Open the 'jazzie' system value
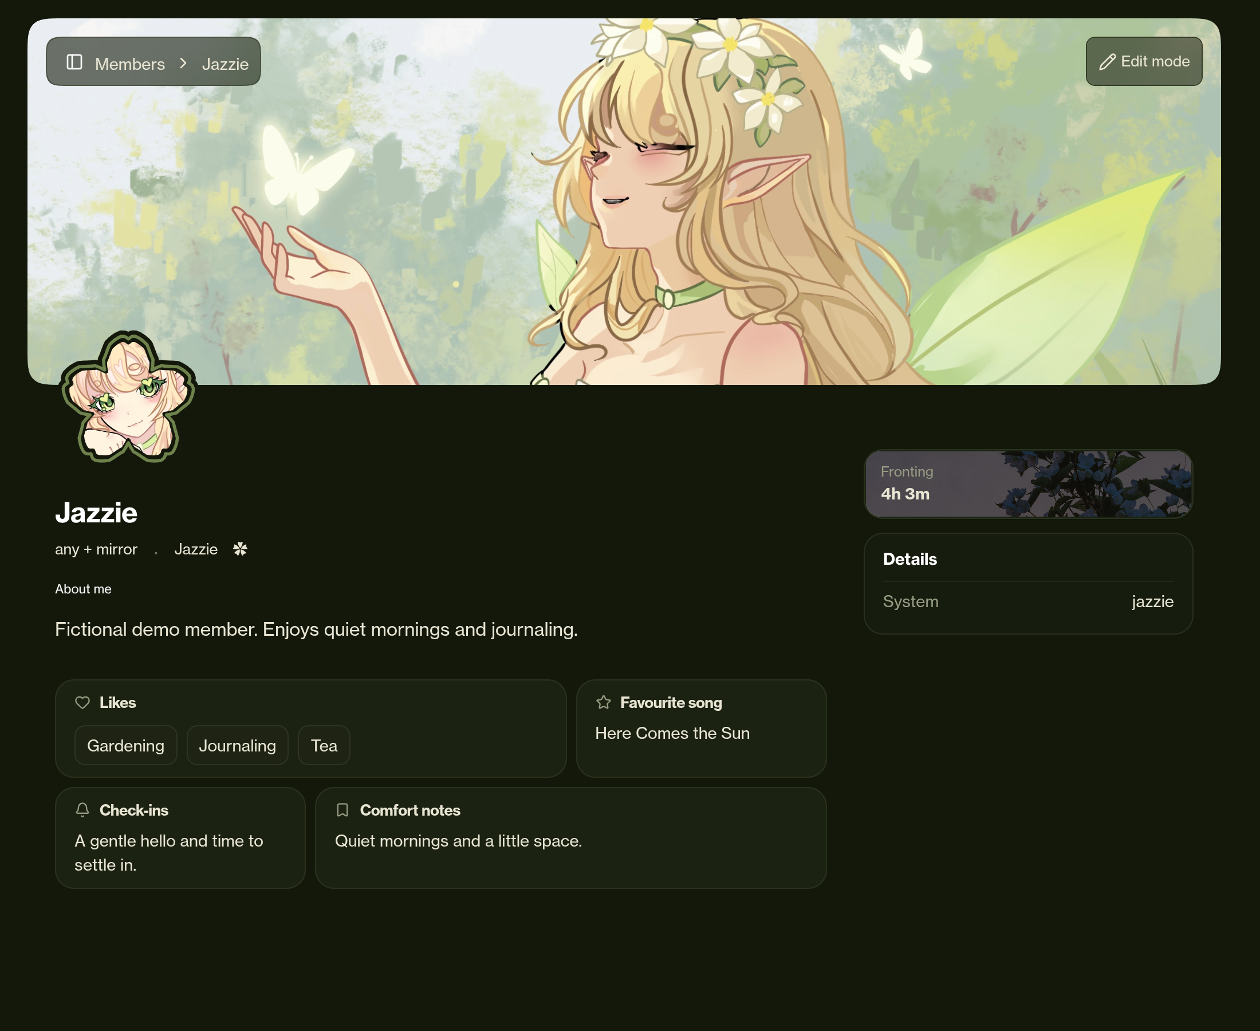This screenshot has width=1260, height=1031. (1152, 601)
